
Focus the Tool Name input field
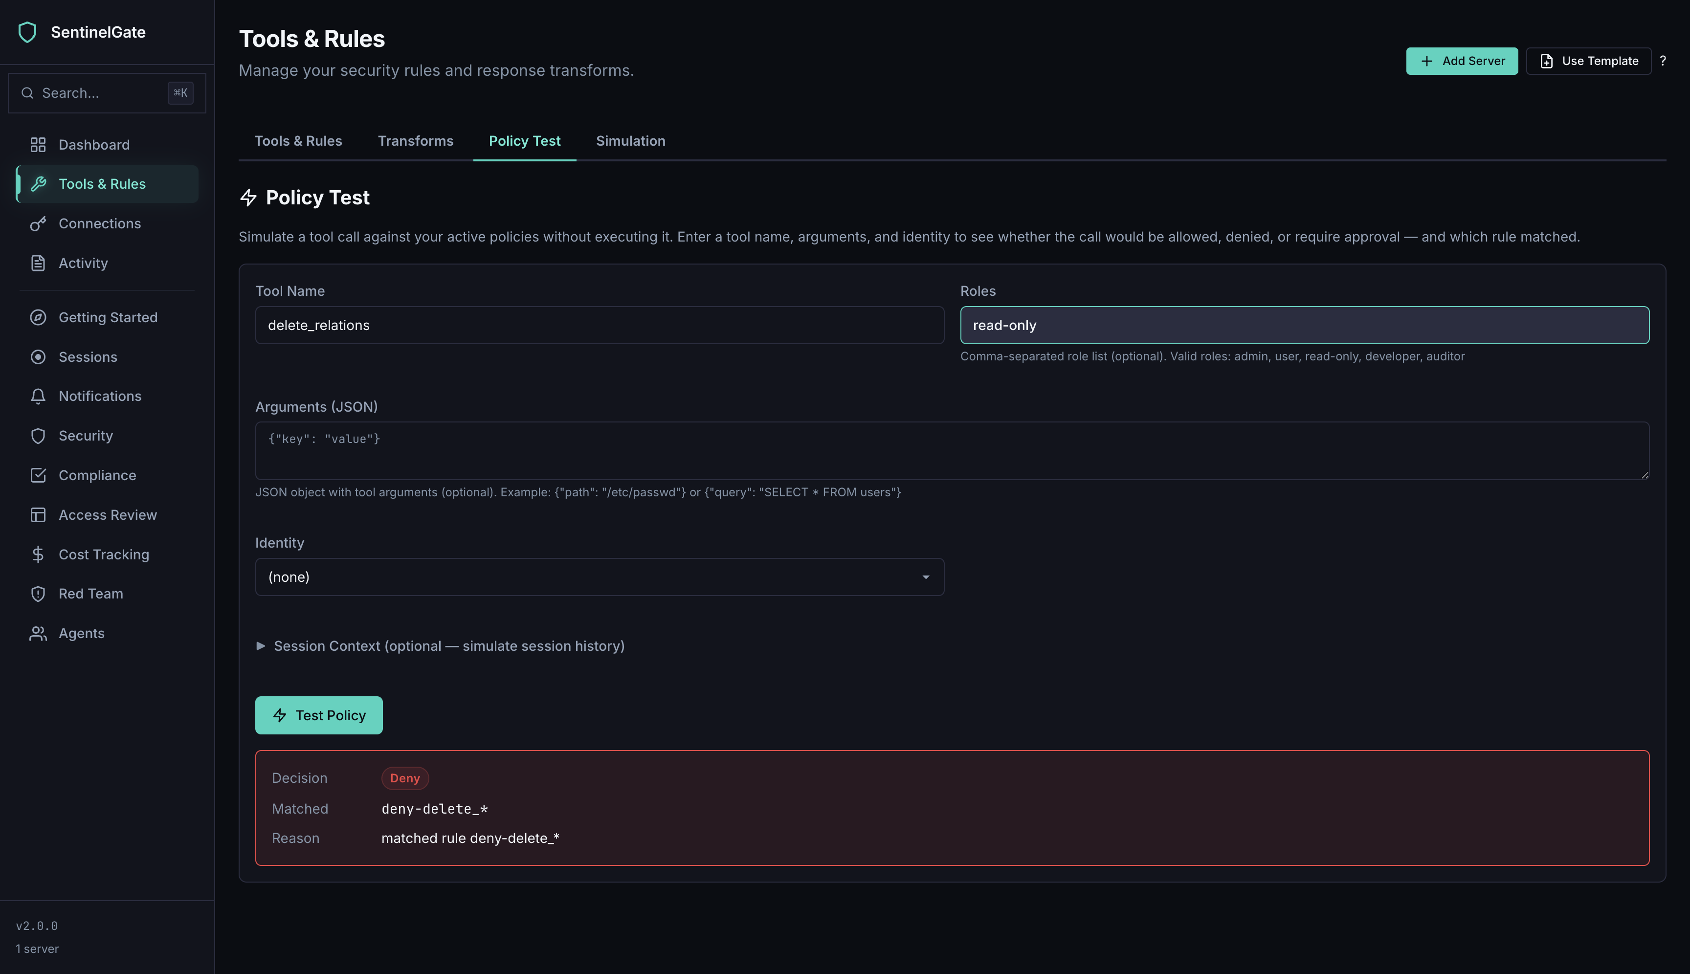coord(599,325)
